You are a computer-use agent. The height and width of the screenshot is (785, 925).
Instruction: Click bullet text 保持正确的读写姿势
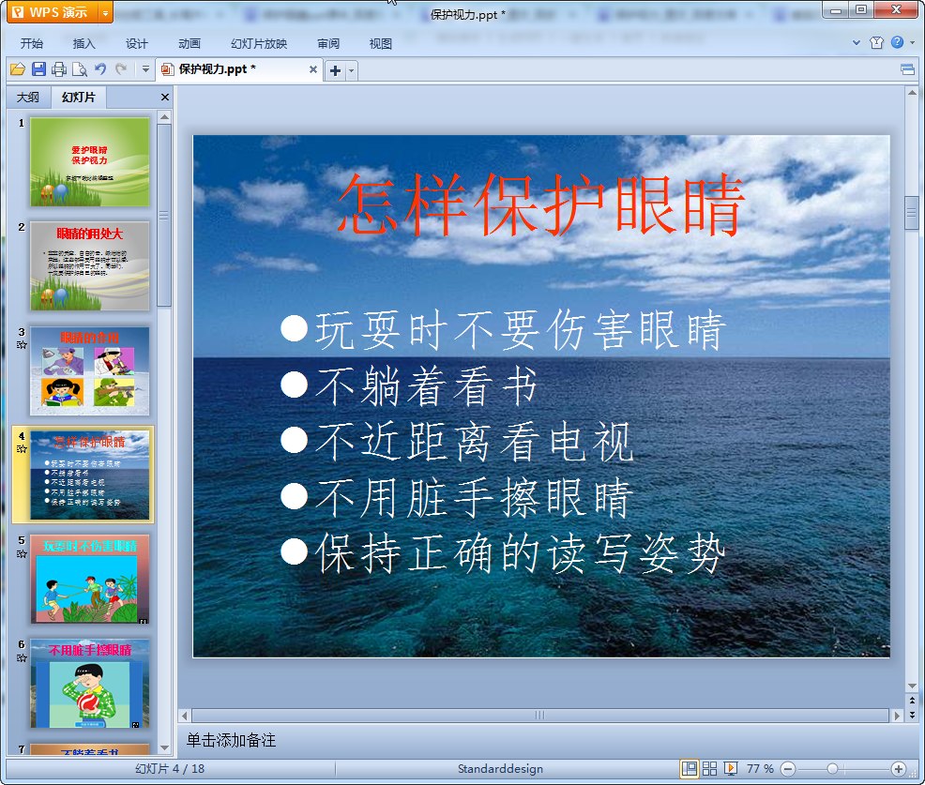[x=521, y=553]
